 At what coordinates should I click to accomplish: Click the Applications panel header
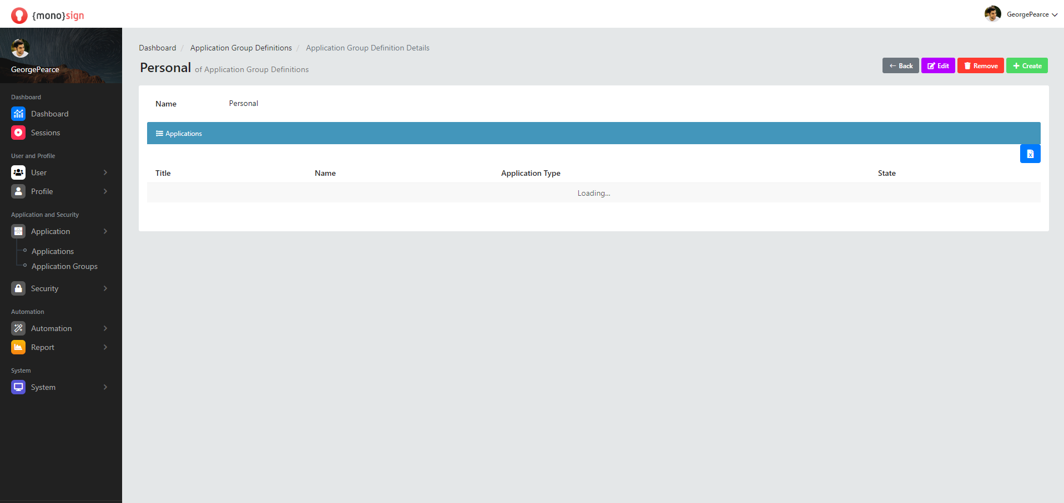[594, 133]
